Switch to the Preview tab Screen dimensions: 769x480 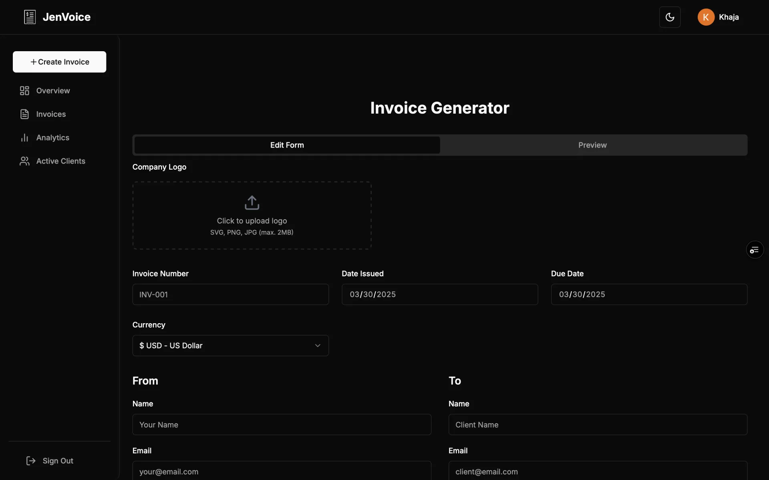pyautogui.click(x=592, y=145)
